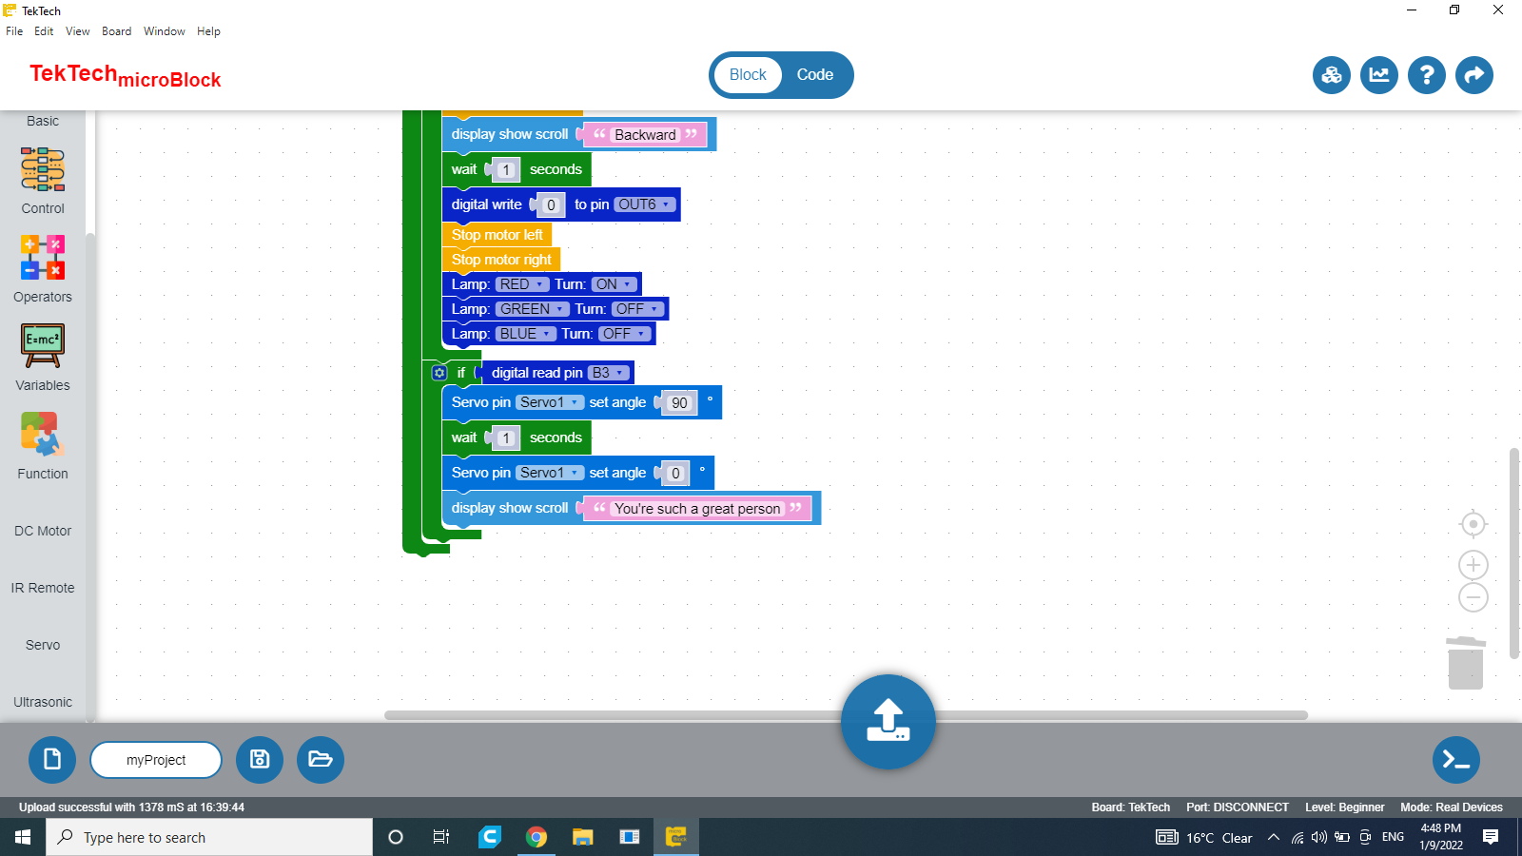Open the chart plotter icon in header
Image resolution: width=1522 pixels, height=856 pixels.
(1379, 75)
